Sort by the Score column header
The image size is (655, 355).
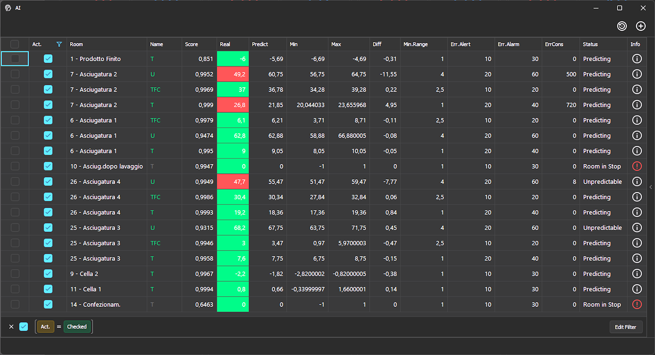pyautogui.click(x=191, y=44)
